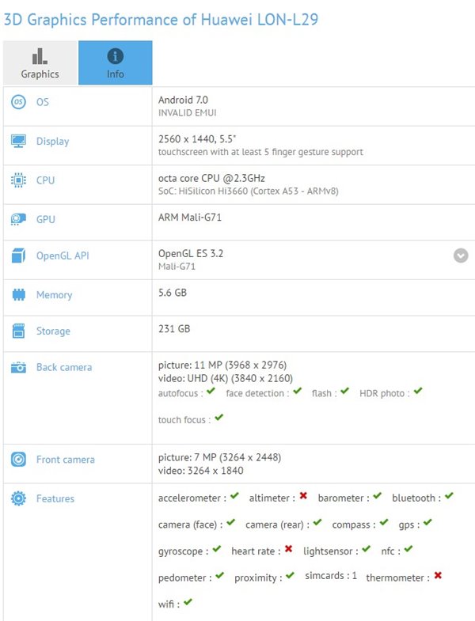This screenshot has height=621, width=475.
Task: Click the Features gear icon
Action: (18, 499)
